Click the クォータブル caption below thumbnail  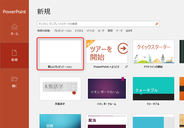[x=153, y=104]
